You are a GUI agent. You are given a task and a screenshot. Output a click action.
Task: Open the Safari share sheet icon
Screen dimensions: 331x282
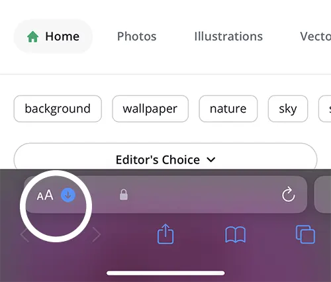point(165,234)
